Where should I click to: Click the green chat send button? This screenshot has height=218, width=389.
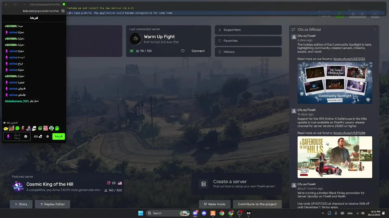point(59,136)
